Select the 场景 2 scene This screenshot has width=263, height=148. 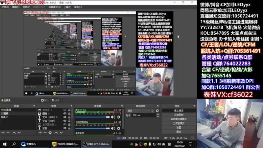coord(18,117)
